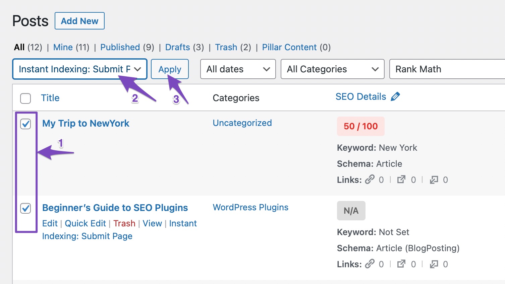Image resolution: width=505 pixels, height=284 pixels.
Task: Uncheck the My Trip to NewYork checkbox
Action: pos(25,124)
